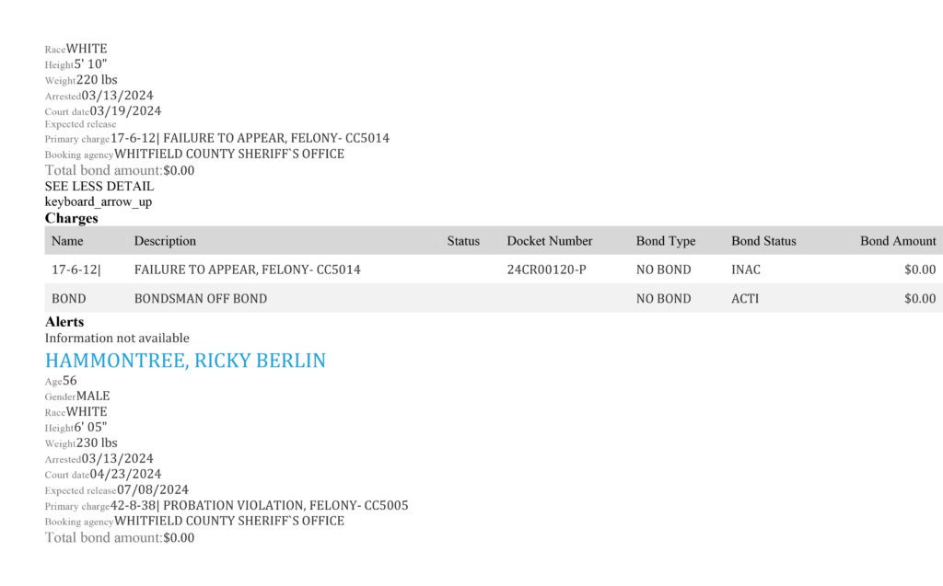Click the Bond Amount column header
Viewport: 943px width, 586px height.
(x=898, y=241)
